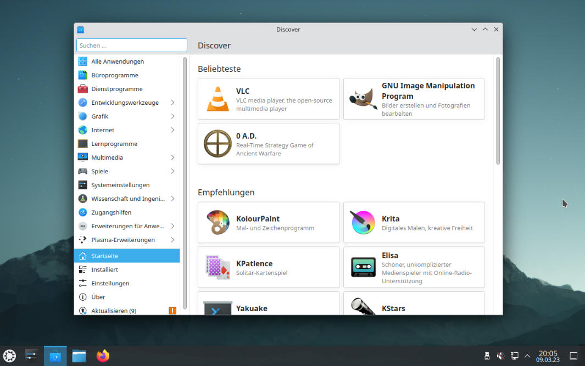Open Krita from the Empfehlungen section
Screen dimensions: 585x366
pyautogui.click(x=363, y=223)
